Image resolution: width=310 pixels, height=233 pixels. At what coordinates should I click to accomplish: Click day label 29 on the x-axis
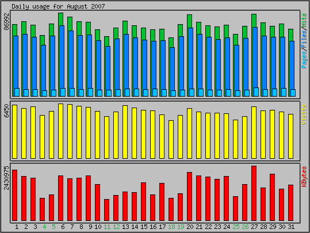click(x=273, y=227)
